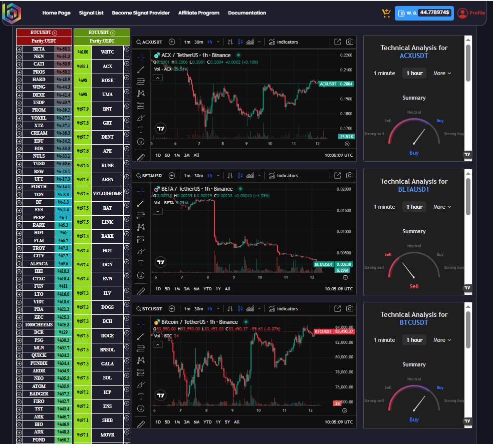Set 1M range on BTC chart
This screenshot has width=493, height=444.
click(x=177, y=422)
